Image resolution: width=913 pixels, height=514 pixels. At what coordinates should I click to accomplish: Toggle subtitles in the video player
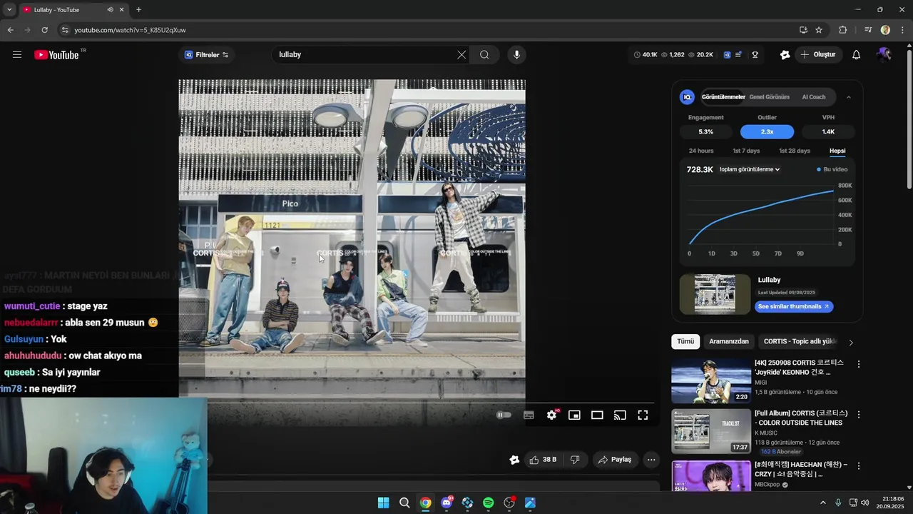click(529, 415)
